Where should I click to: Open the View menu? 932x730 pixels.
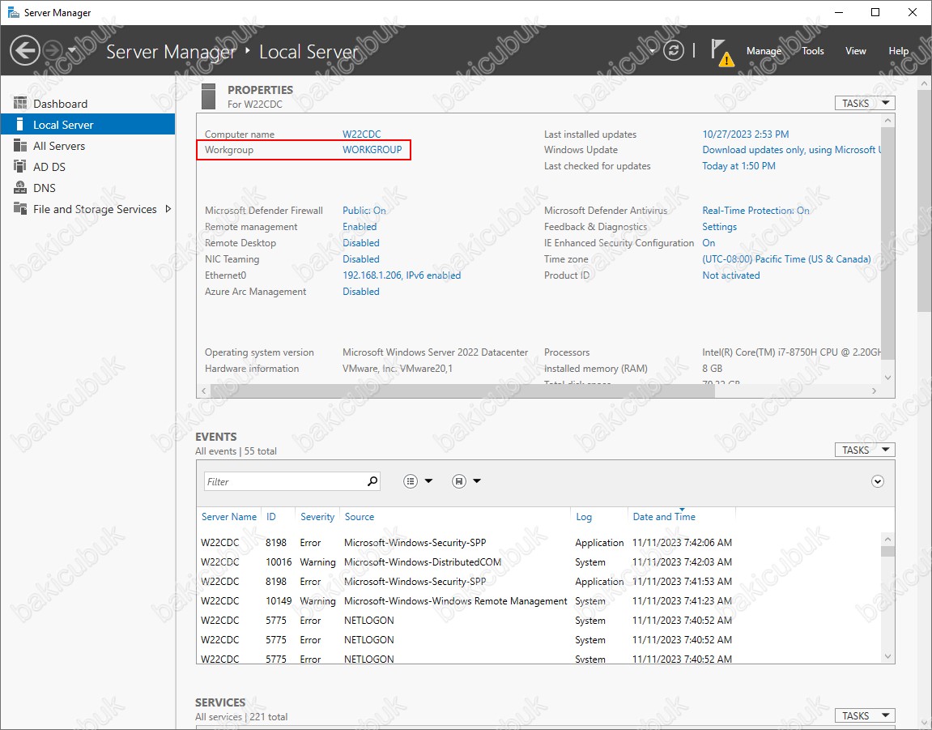855,51
